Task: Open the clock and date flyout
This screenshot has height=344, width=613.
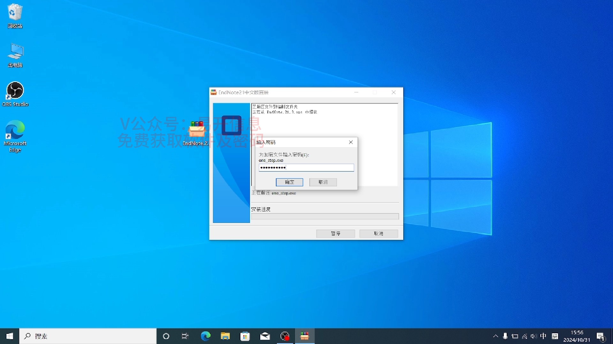Action: (x=577, y=336)
